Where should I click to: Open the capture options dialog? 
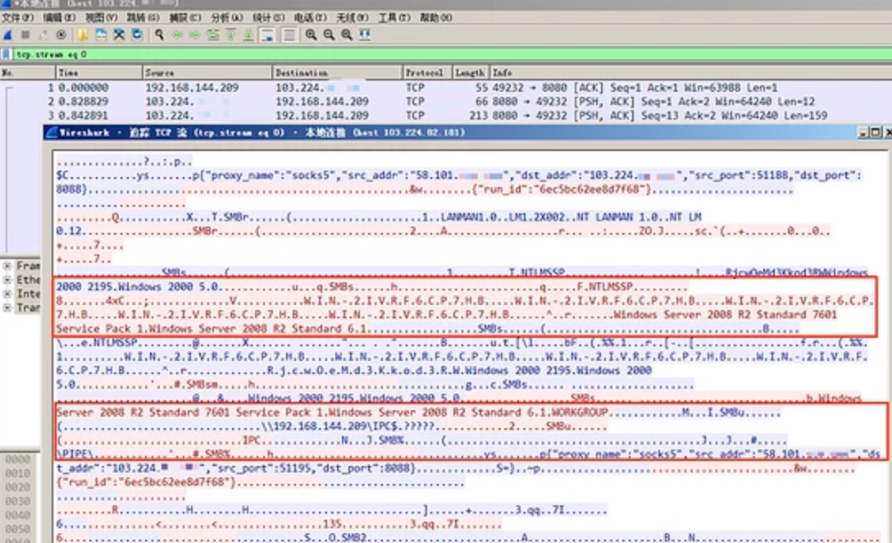point(61,35)
